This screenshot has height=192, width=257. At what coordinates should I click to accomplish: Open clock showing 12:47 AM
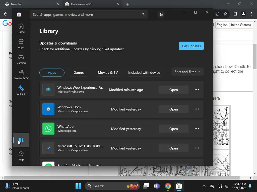click(239, 186)
